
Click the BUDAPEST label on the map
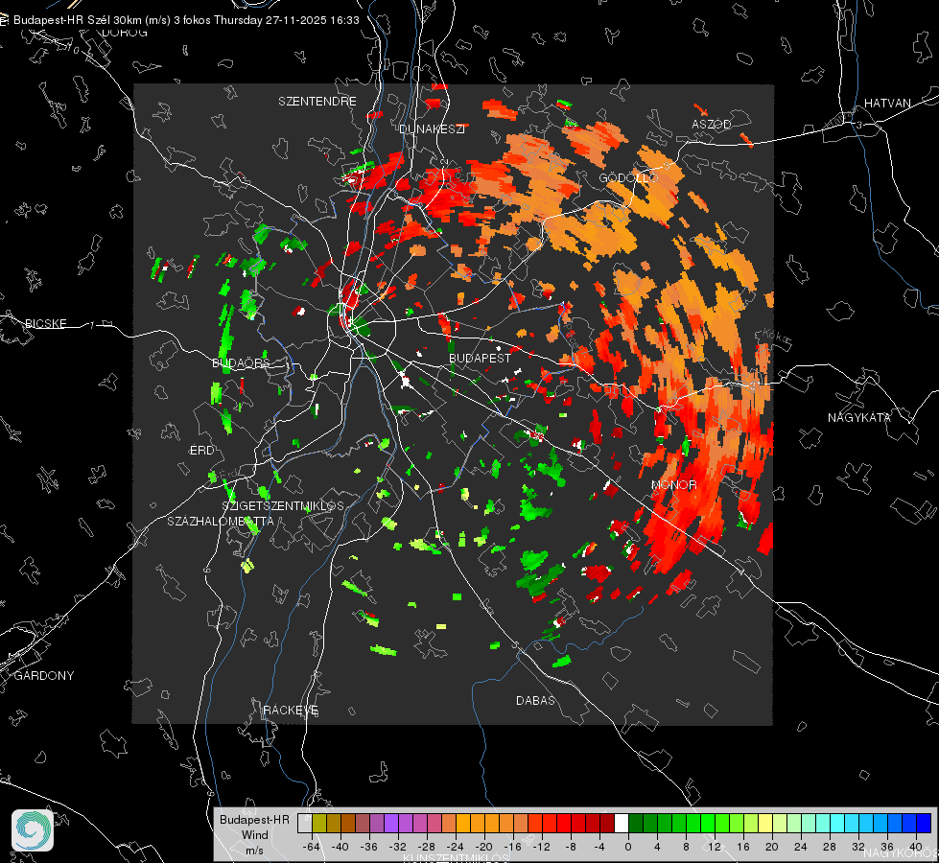click(x=480, y=358)
